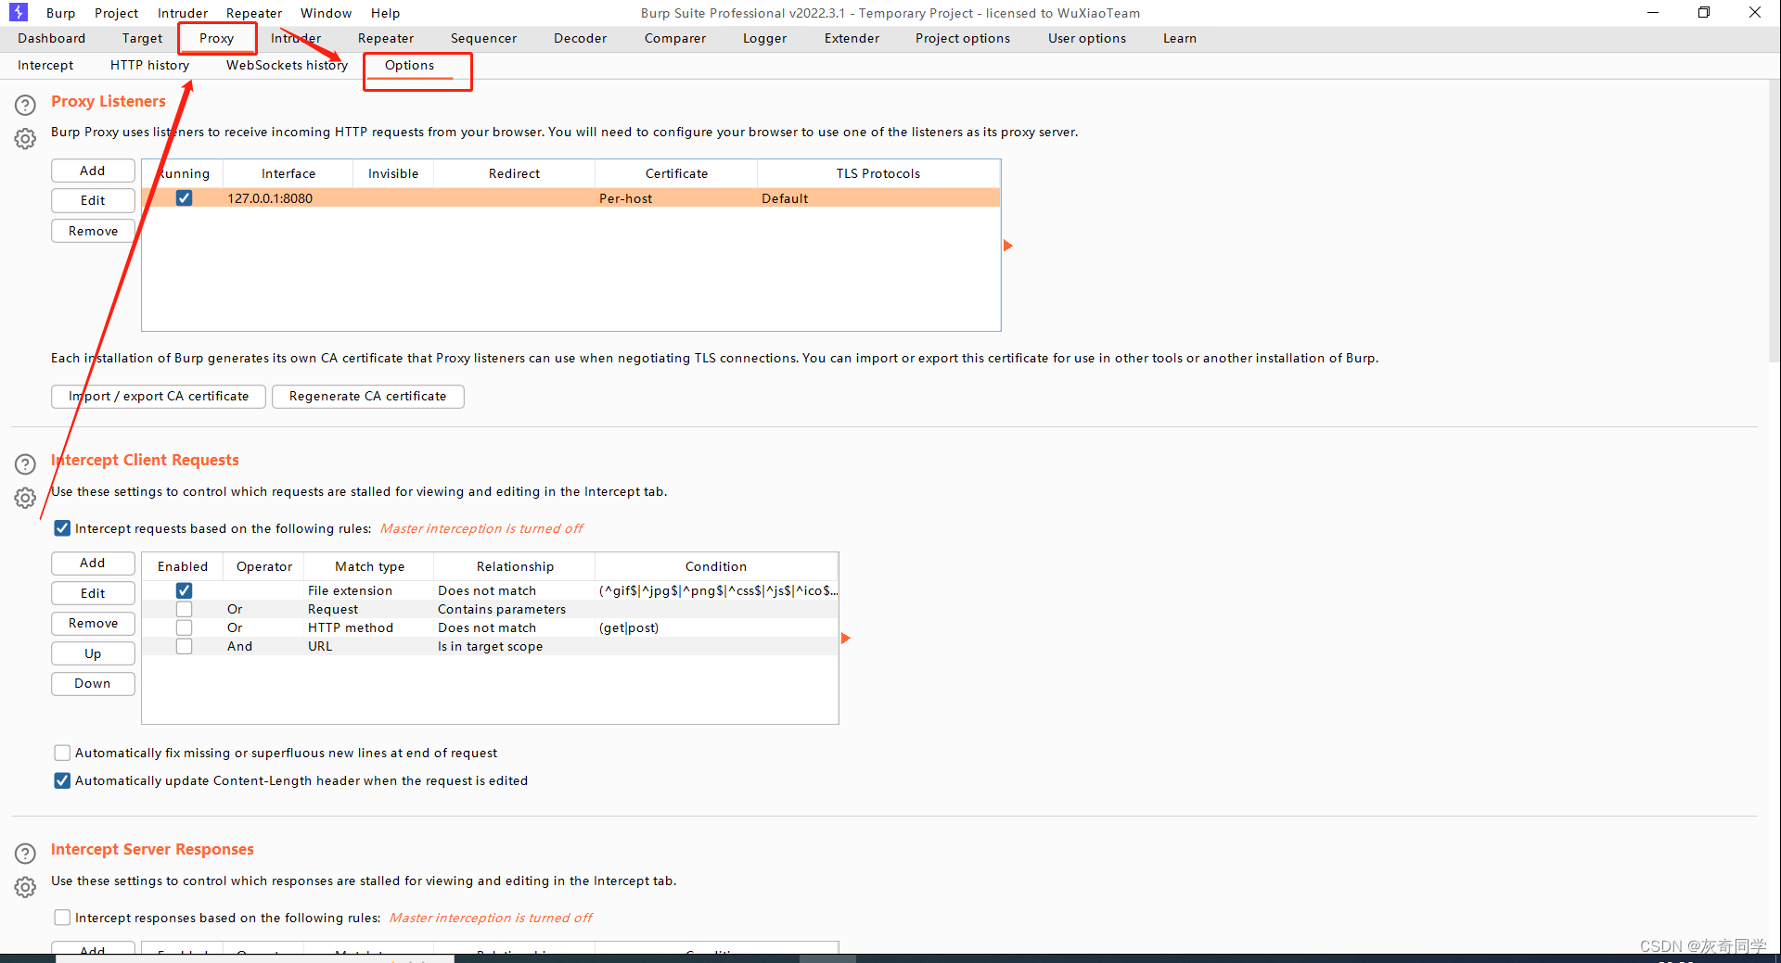This screenshot has width=1781, height=963.
Task: Click the Match type column header
Action: click(x=369, y=566)
